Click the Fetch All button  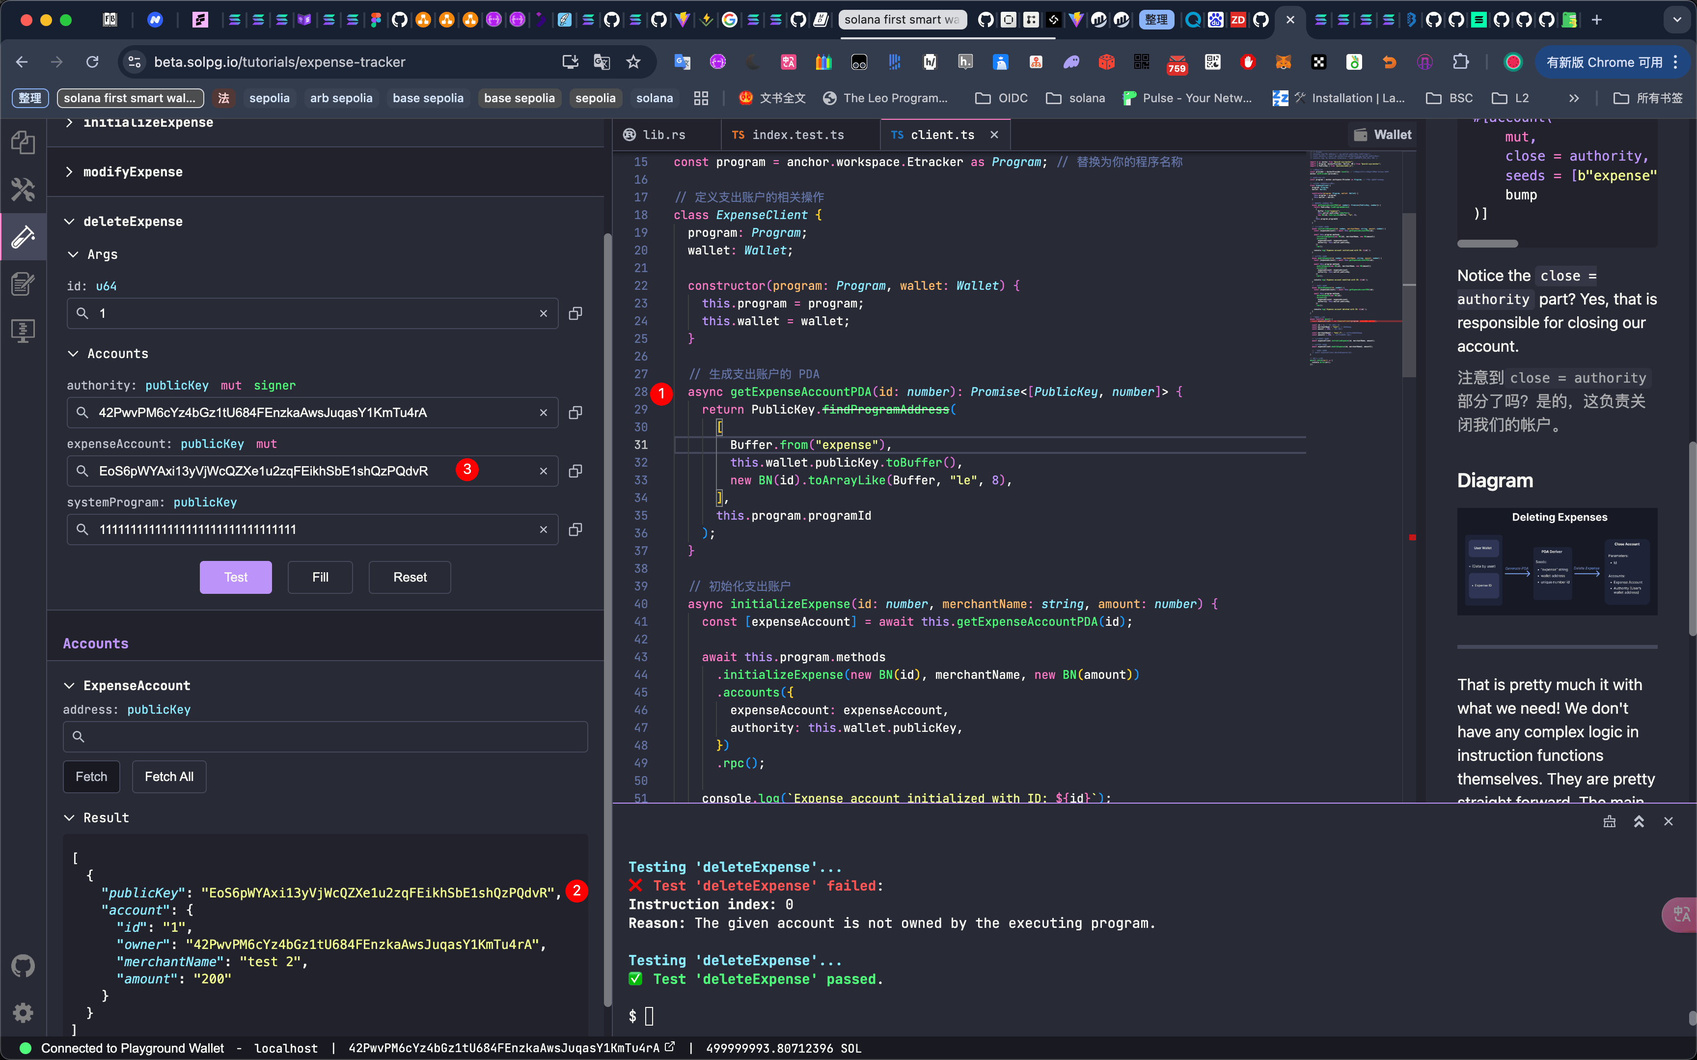[169, 776]
